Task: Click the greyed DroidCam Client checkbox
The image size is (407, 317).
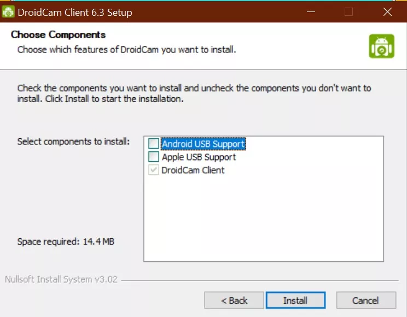Action: click(154, 170)
